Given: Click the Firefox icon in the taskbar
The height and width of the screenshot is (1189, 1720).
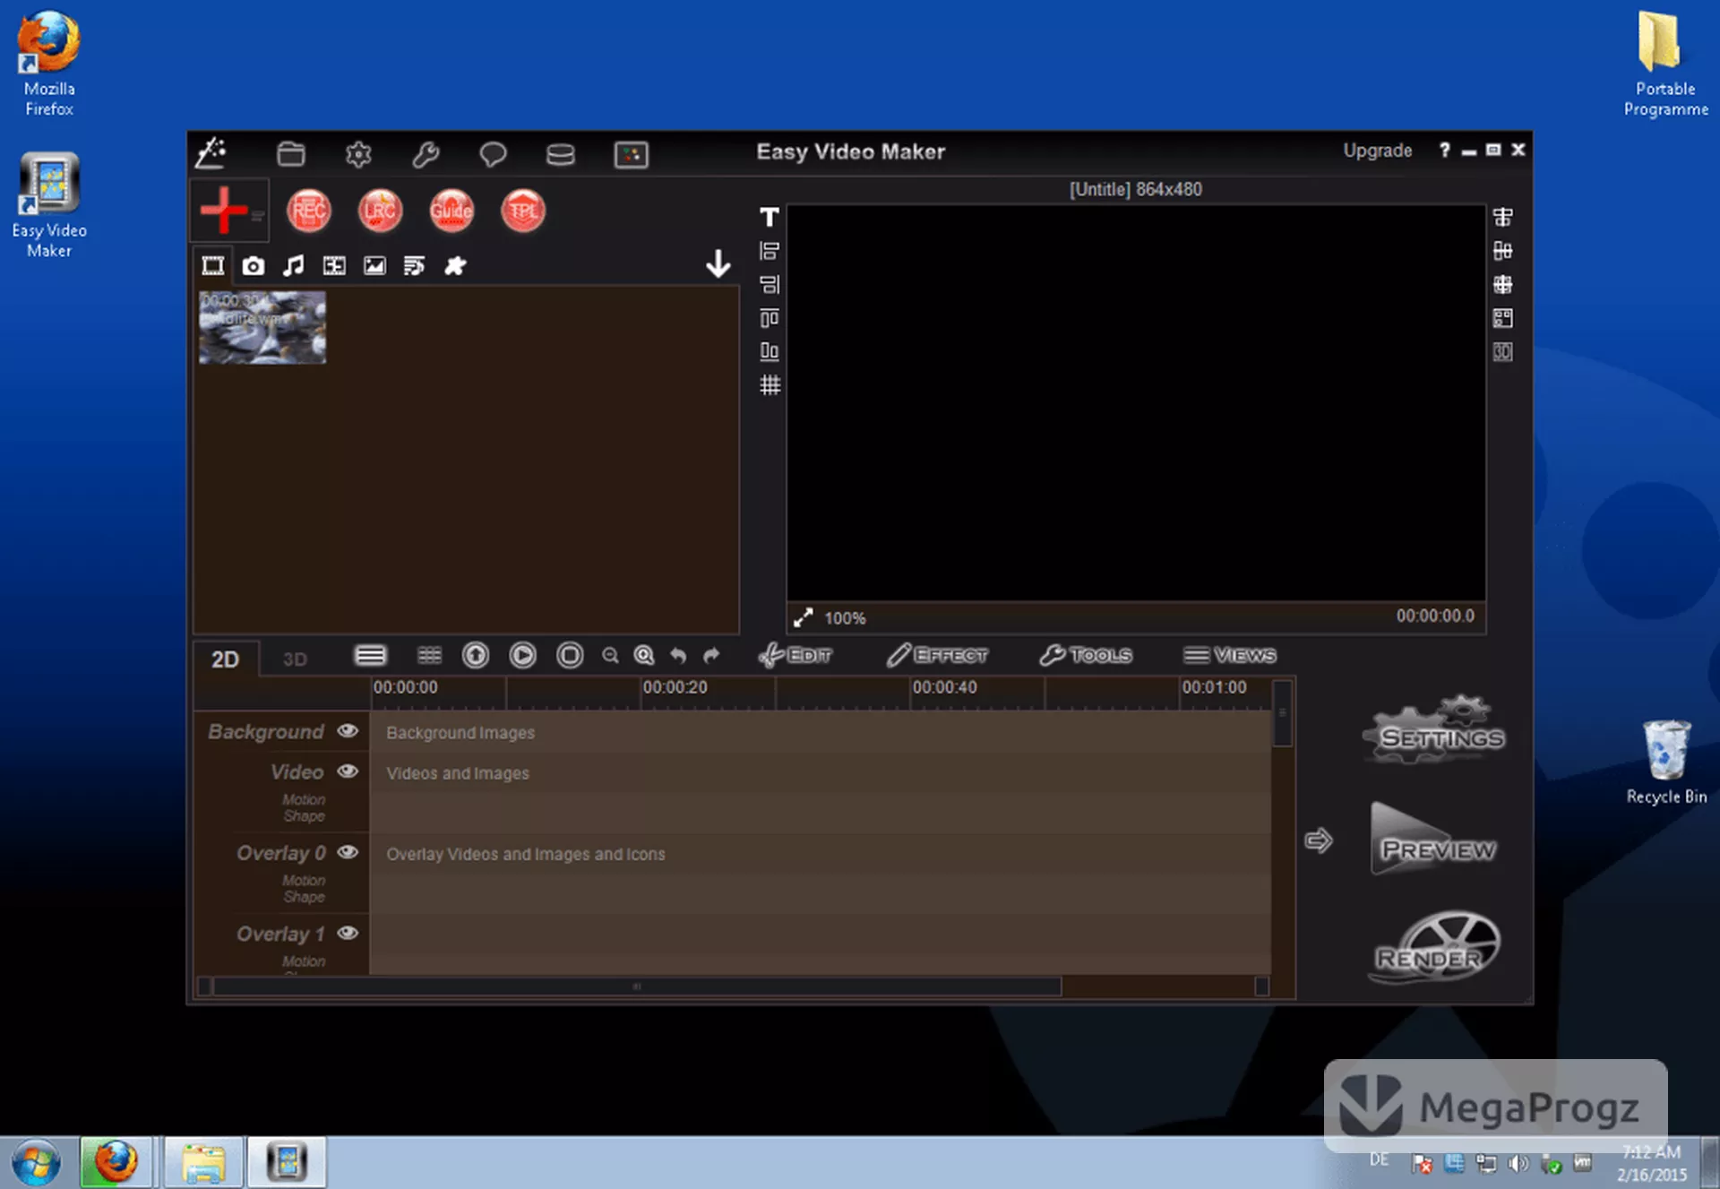Looking at the screenshot, I should click(x=116, y=1162).
